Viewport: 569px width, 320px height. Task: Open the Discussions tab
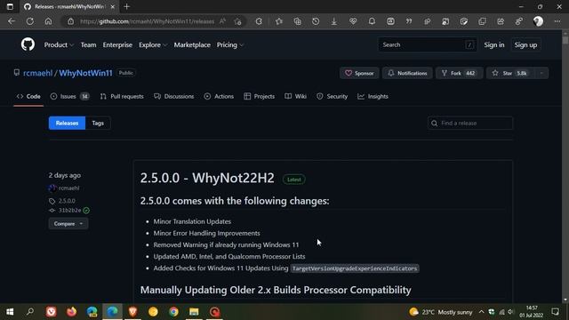click(x=174, y=96)
